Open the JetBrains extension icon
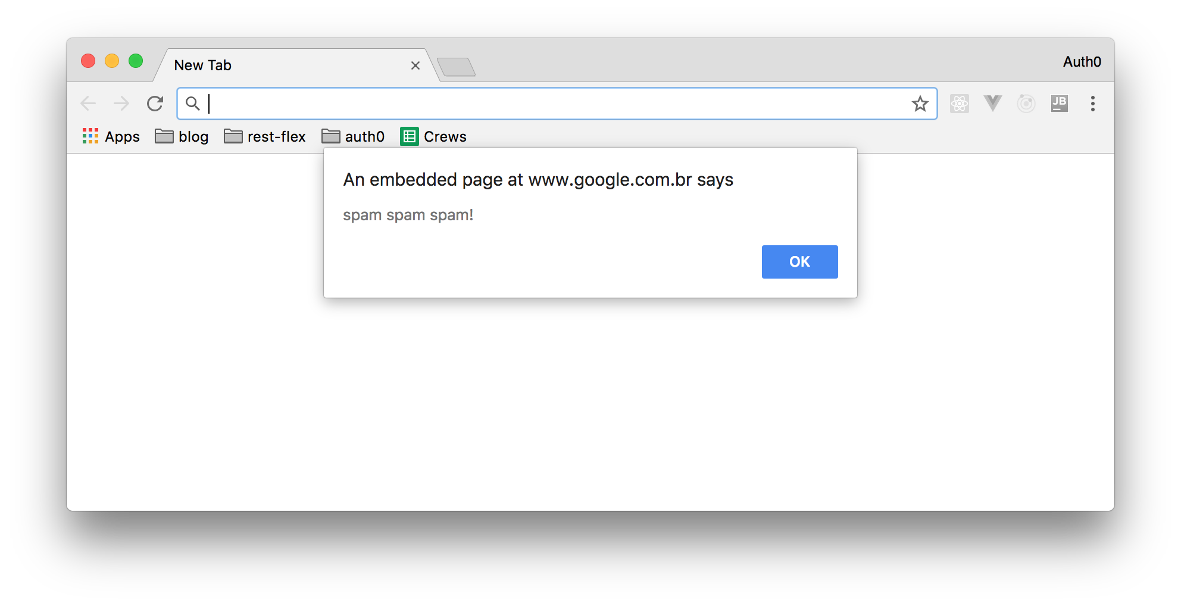This screenshot has width=1181, height=606. (1059, 104)
